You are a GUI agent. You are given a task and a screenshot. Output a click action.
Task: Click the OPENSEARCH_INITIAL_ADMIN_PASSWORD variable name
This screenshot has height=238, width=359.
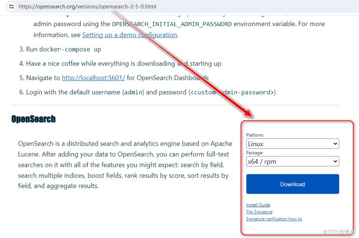(171, 24)
